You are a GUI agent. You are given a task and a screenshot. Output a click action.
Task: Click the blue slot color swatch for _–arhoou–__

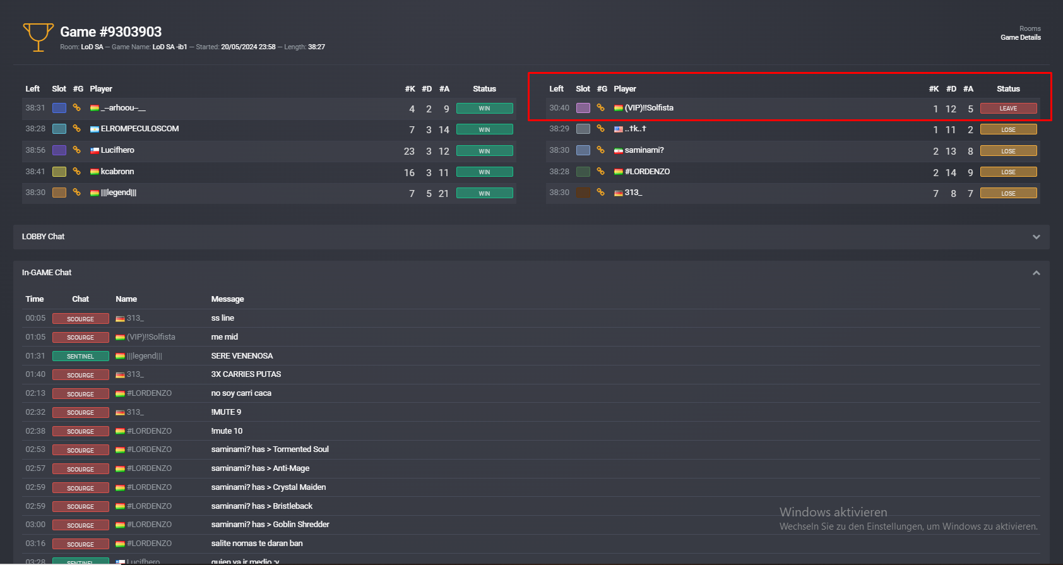[x=59, y=108]
